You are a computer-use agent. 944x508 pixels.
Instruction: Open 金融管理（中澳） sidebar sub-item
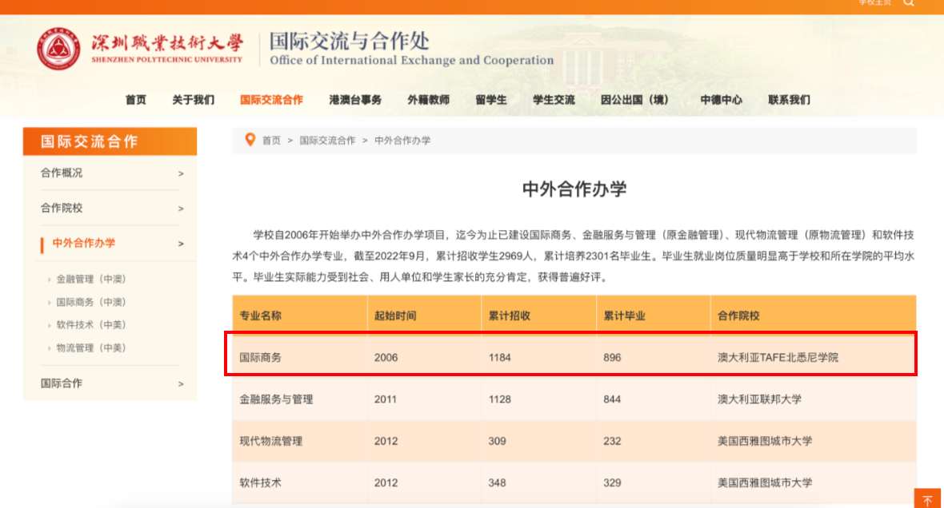coord(91,279)
